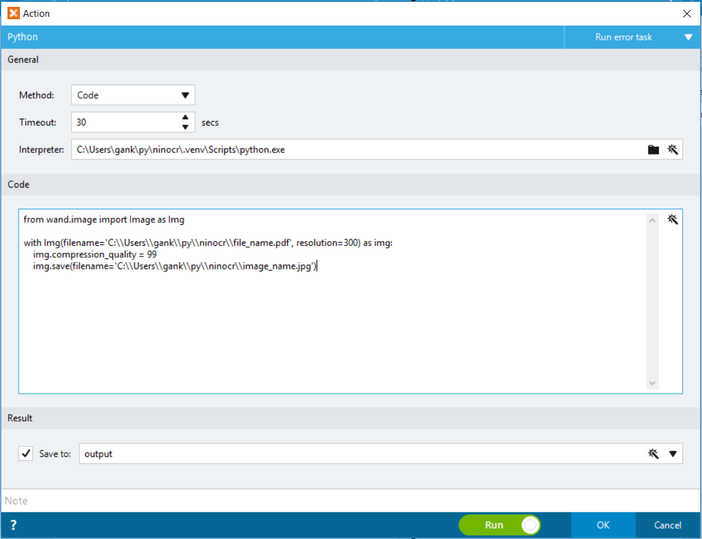Image resolution: width=702 pixels, height=539 pixels.
Task: Click the Code section header
Action: 350,184
